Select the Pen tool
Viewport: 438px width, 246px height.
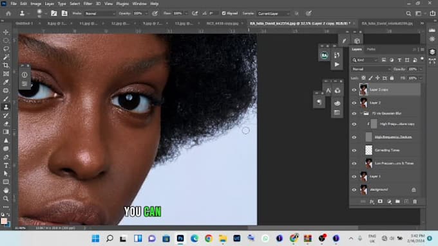(6, 157)
